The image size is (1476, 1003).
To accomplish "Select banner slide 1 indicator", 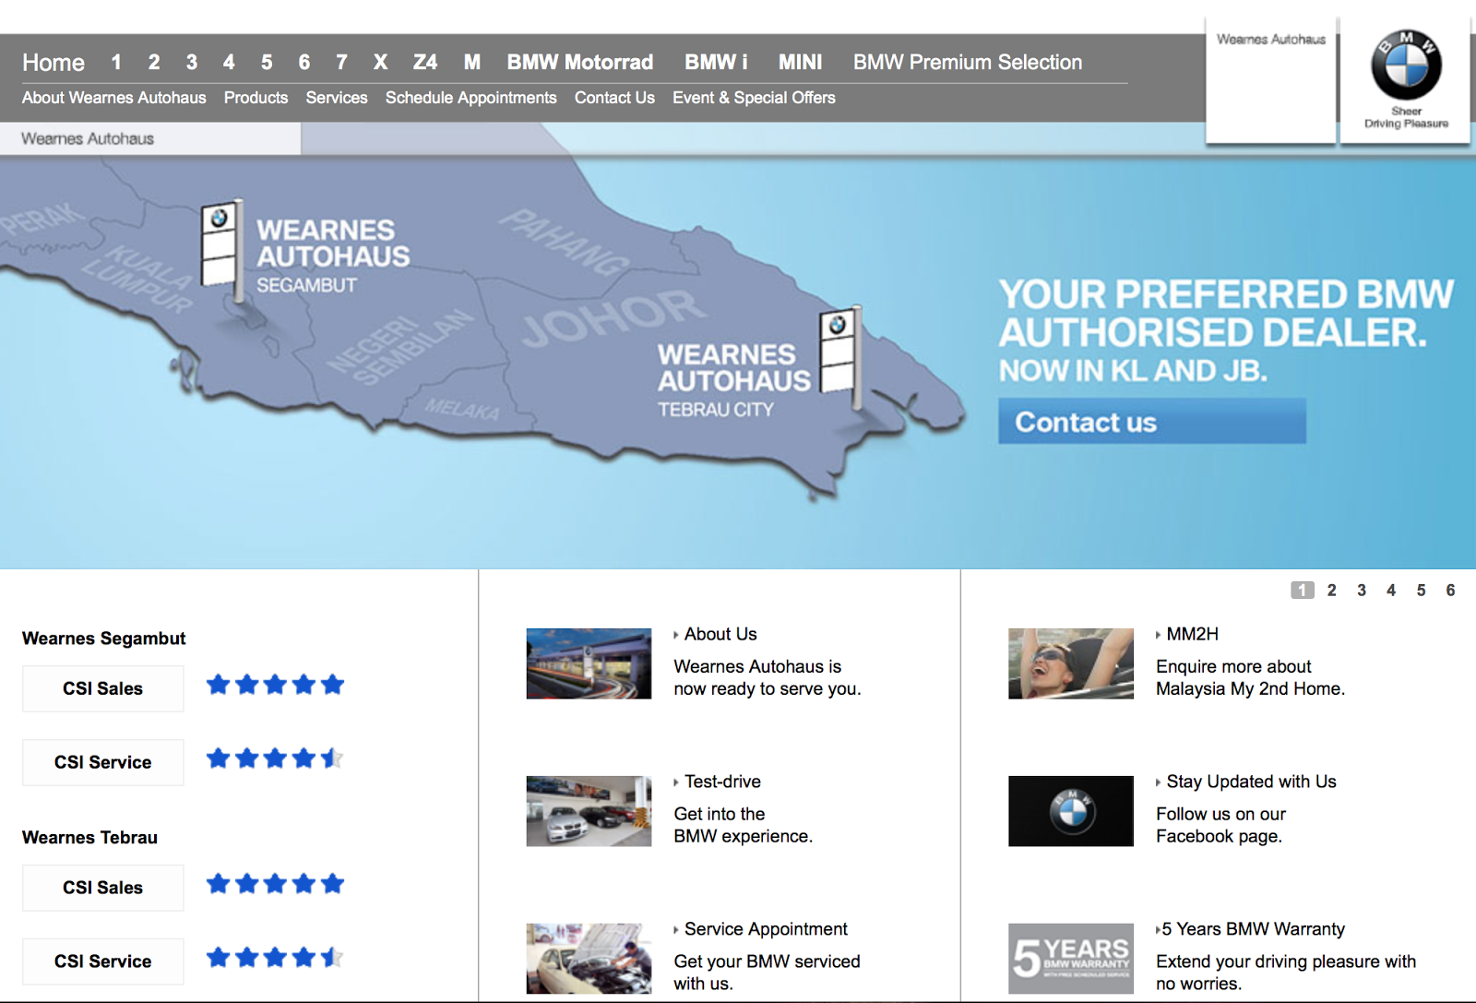I will tap(1302, 590).
